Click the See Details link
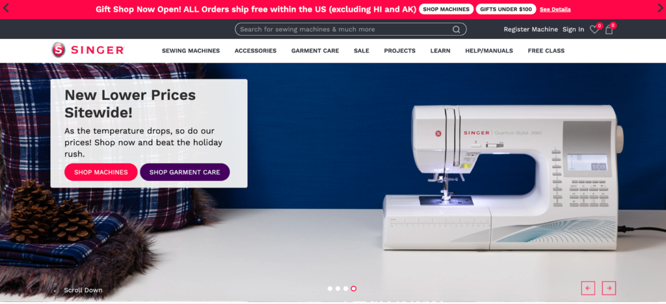Viewport: 666px width, 305px height. pyautogui.click(x=555, y=9)
